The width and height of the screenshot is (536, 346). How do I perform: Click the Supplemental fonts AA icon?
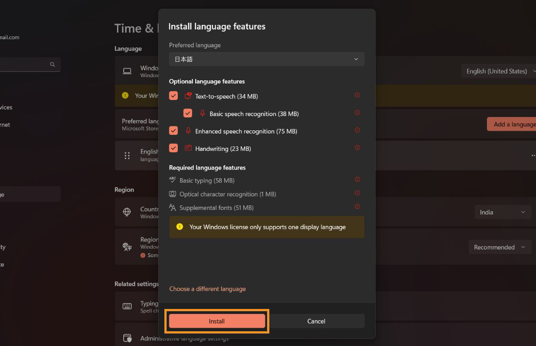[x=172, y=207]
